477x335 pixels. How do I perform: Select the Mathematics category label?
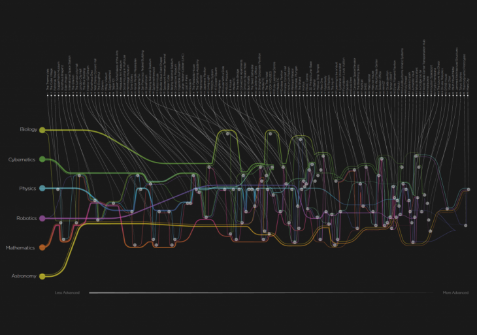25,247
